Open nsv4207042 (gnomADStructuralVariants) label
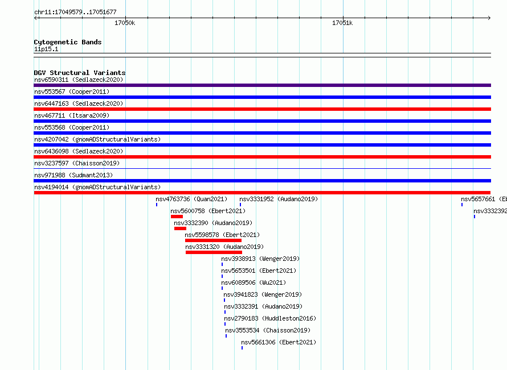The height and width of the screenshot is (370, 507). (x=97, y=139)
